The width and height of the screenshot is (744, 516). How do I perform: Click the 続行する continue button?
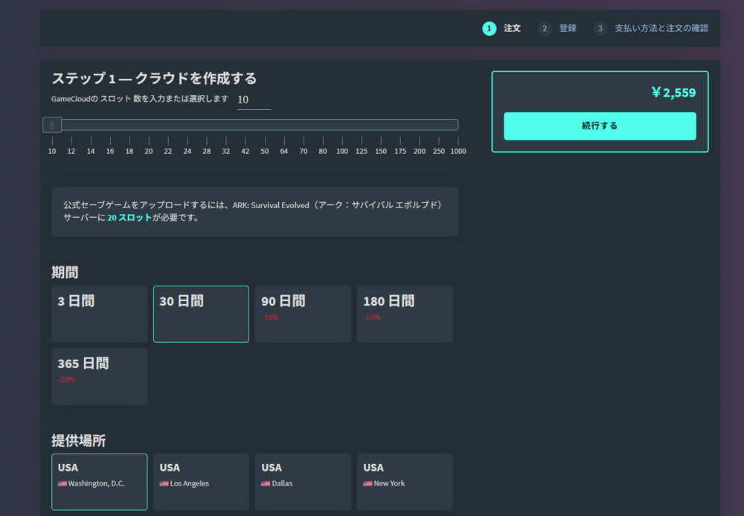click(x=600, y=126)
